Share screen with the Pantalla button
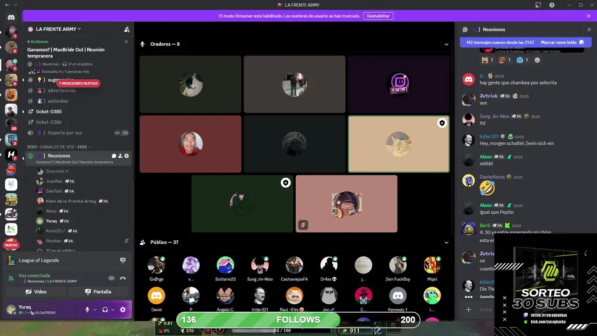The image size is (597, 336). (x=98, y=292)
